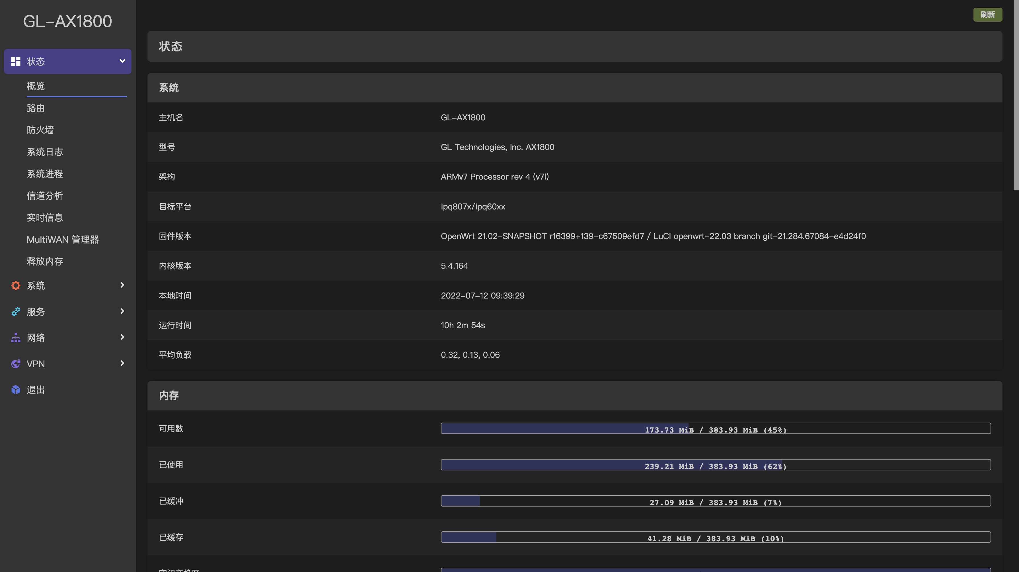Click the logout cube icon
This screenshot has width=1019, height=572.
point(16,390)
